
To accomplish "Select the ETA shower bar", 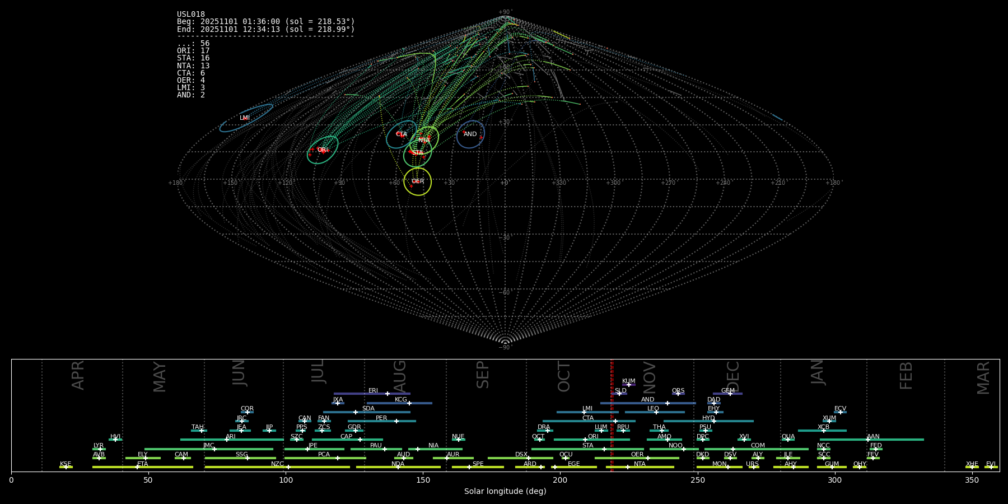I will (x=143, y=467).
